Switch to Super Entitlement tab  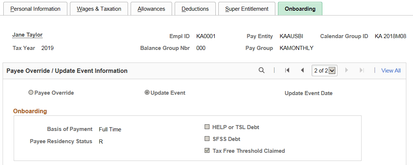coord(246,9)
